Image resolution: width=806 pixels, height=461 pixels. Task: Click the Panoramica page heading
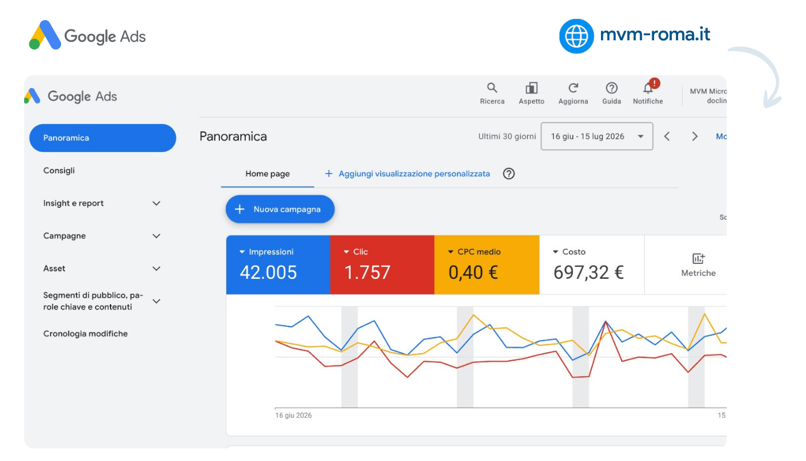(233, 137)
